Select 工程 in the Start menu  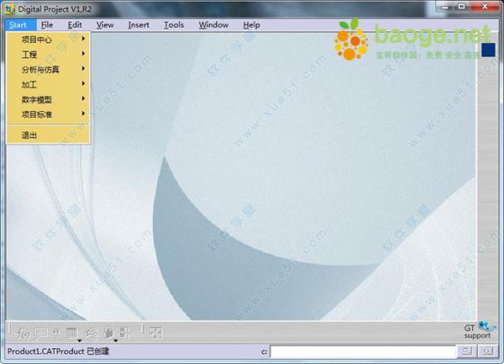coord(48,55)
